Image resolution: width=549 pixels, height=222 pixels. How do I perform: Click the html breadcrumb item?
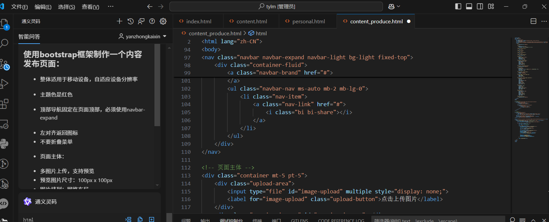(x=261, y=33)
